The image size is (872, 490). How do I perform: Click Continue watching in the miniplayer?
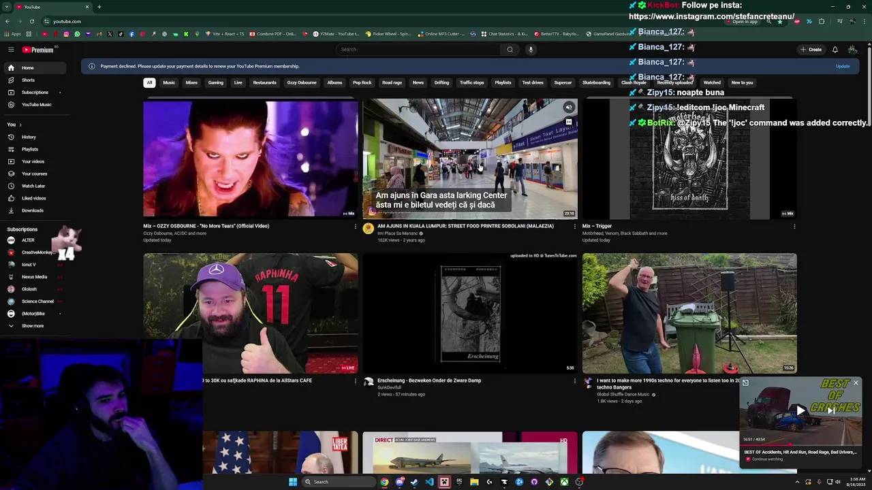pos(767,459)
